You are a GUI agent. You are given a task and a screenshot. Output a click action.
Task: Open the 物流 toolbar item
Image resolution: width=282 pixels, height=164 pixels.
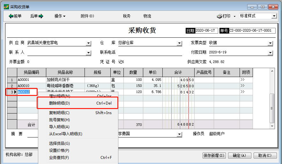pyautogui.click(x=147, y=16)
